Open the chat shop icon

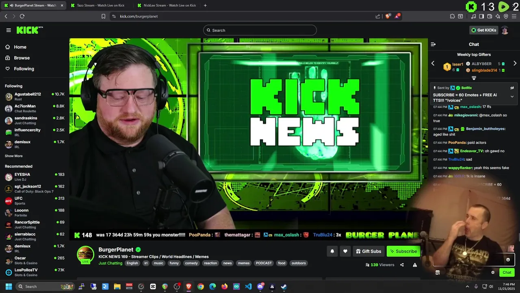click(x=438, y=273)
